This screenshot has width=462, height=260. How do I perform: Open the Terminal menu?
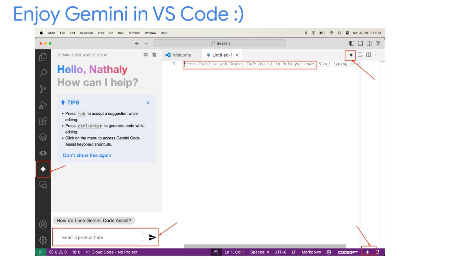coord(134,33)
